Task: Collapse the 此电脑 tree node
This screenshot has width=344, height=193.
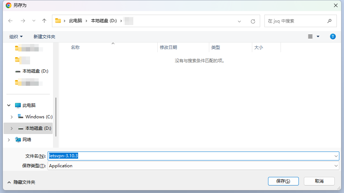Action: click(9, 105)
